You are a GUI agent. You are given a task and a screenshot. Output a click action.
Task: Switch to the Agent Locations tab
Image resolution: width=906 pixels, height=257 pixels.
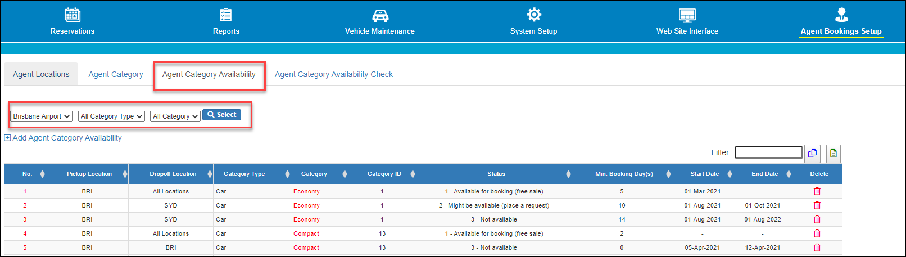(x=41, y=74)
